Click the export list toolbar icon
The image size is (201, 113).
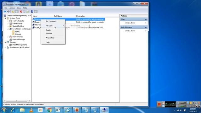(28, 12)
